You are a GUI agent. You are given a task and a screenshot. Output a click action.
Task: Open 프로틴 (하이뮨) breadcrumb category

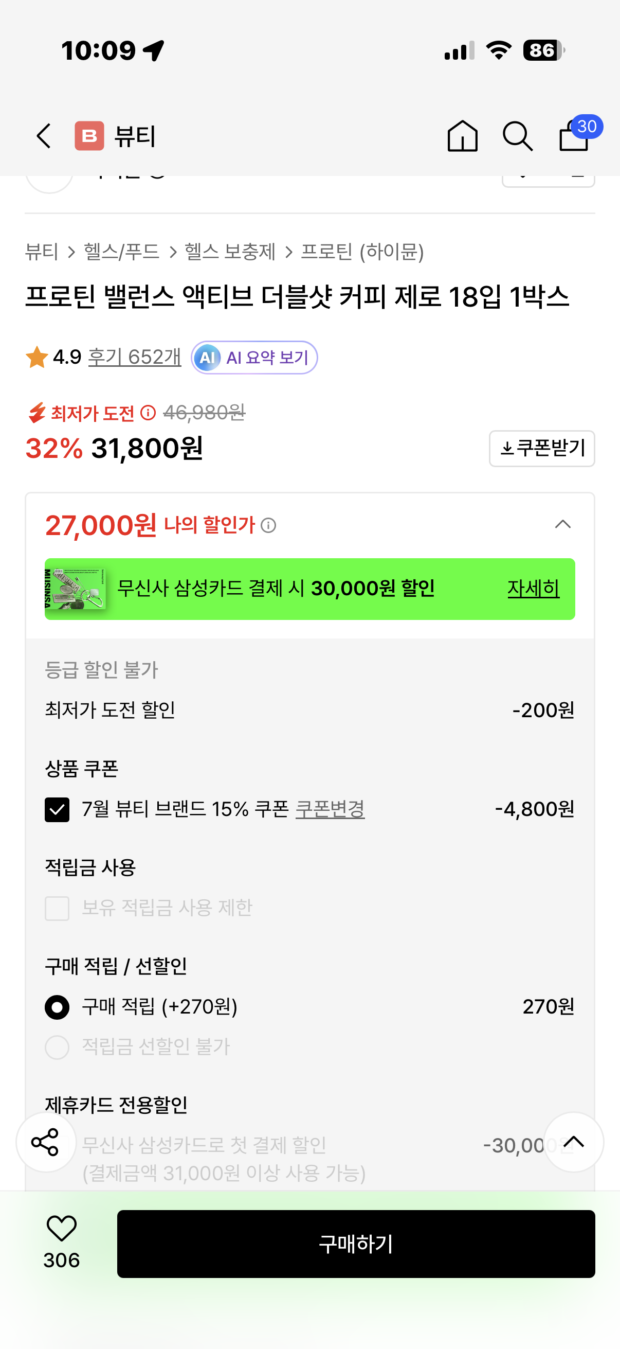(x=362, y=252)
